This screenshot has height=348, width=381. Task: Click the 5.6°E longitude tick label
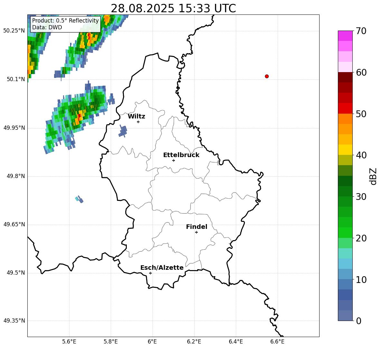click(69, 342)
